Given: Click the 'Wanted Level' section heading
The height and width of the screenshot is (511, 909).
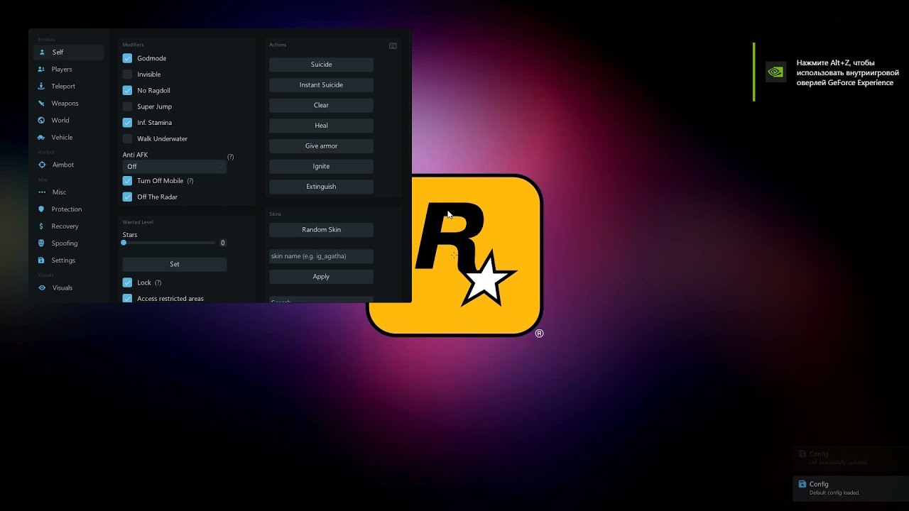Looking at the screenshot, I should click(138, 222).
